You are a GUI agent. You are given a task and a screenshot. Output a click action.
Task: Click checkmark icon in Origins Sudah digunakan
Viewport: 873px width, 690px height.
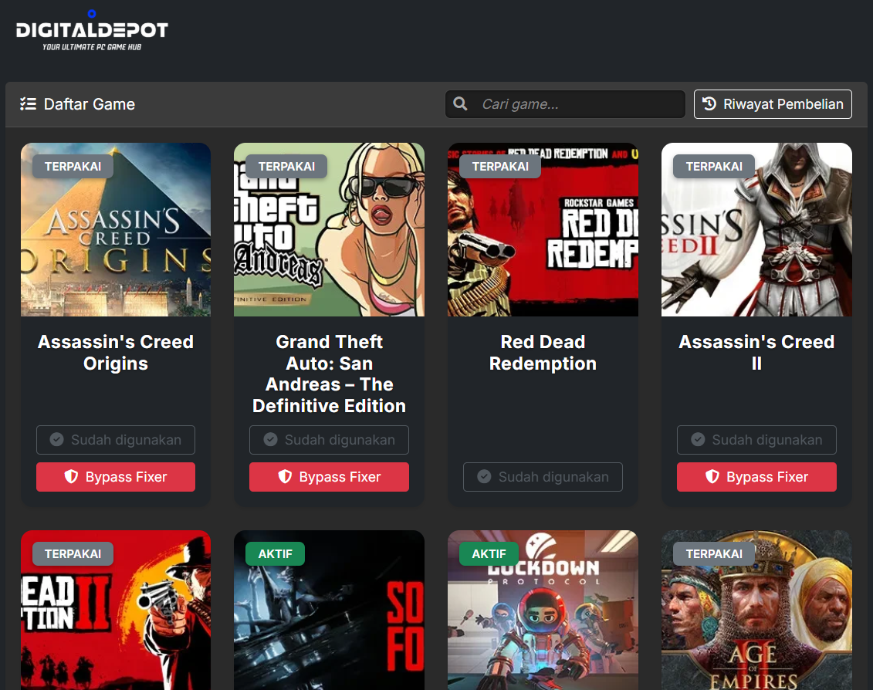[57, 439]
